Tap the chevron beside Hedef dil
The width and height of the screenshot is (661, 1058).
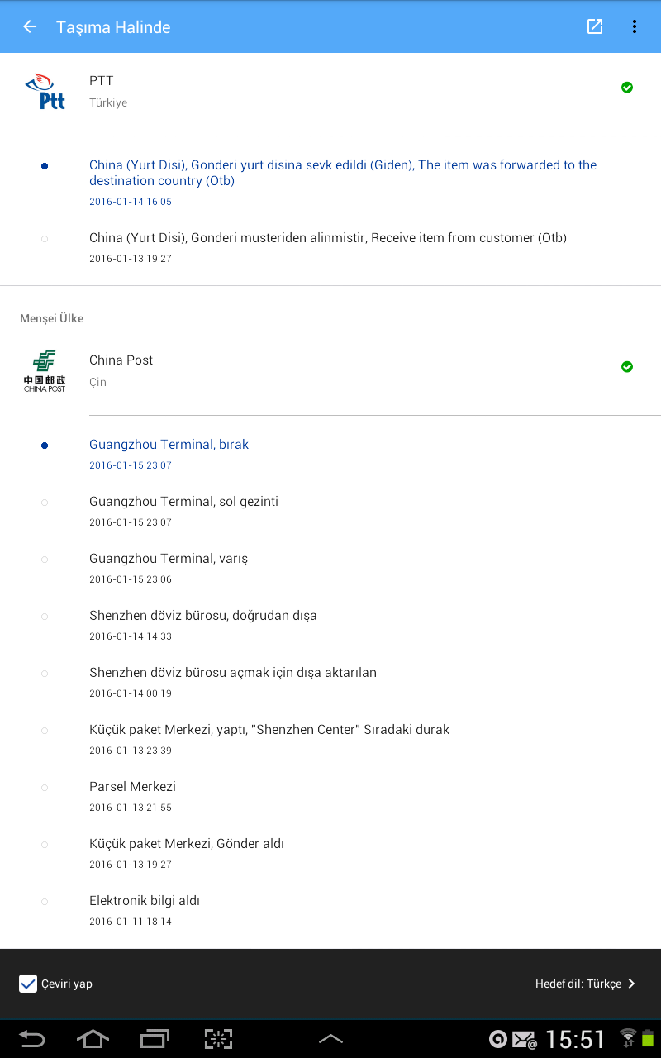point(631,984)
